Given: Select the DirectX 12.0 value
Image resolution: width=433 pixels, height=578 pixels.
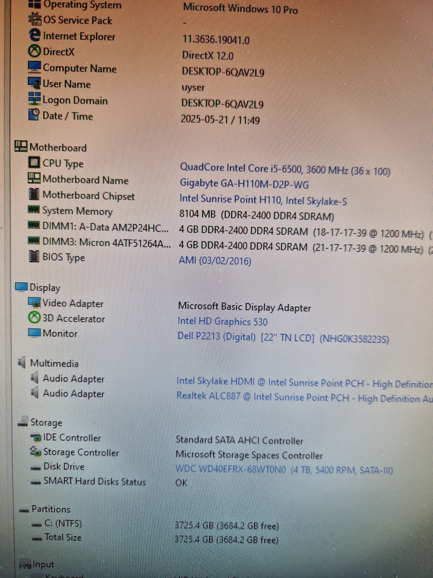Looking at the screenshot, I should pos(208,55).
